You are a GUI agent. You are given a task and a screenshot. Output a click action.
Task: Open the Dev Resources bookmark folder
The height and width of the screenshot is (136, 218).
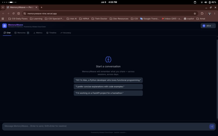119,19
